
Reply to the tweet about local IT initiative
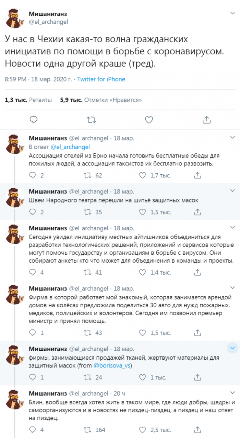(x=33, y=272)
